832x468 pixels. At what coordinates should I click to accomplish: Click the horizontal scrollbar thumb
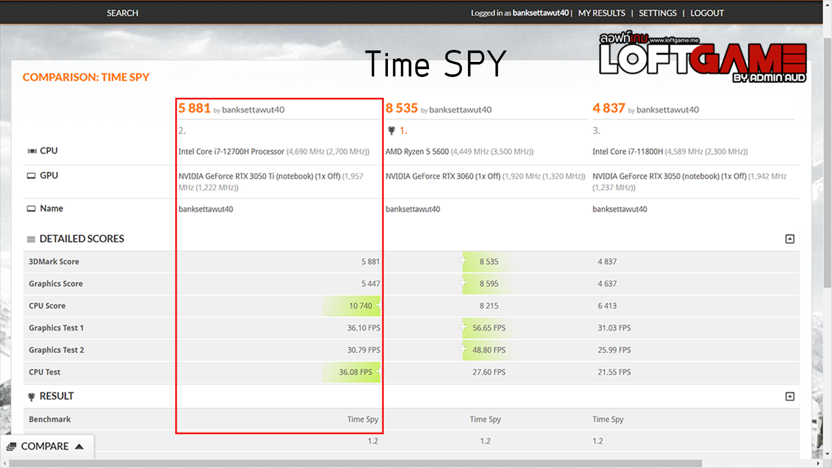[x=355, y=463]
